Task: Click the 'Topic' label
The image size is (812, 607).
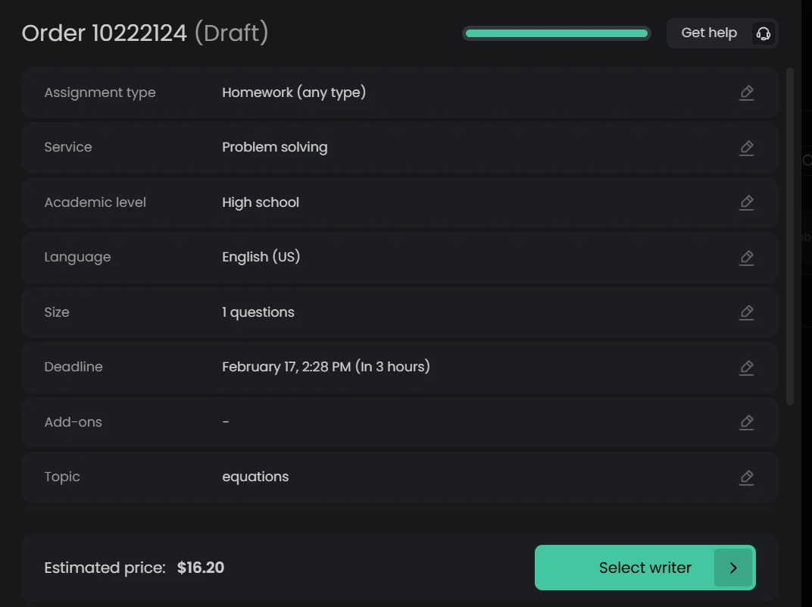Action: coord(62,477)
